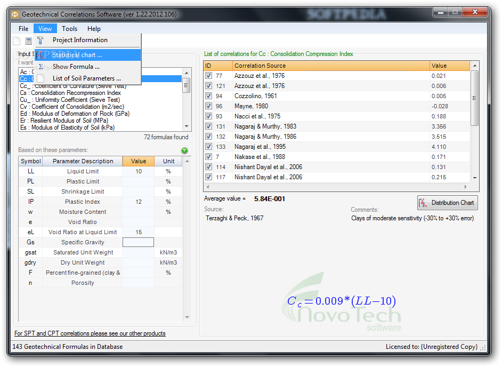Click the Moisture Content value cell

click(x=139, y=212)
